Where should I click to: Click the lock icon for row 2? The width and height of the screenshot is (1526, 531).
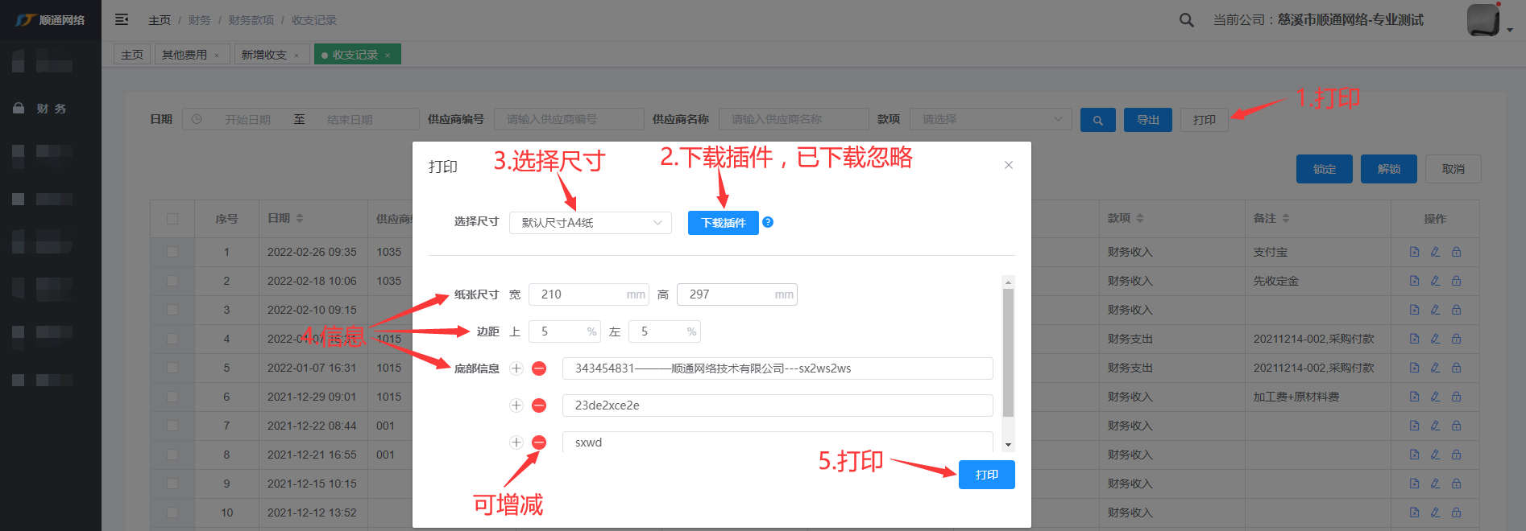[x=1456, y=281]
